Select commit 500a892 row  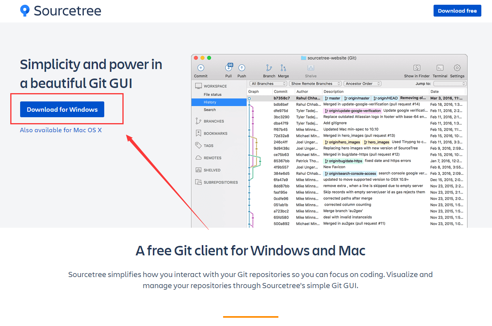coord(357,223)
